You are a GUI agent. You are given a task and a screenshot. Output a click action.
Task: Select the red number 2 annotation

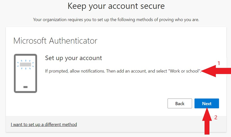point(216,117)
